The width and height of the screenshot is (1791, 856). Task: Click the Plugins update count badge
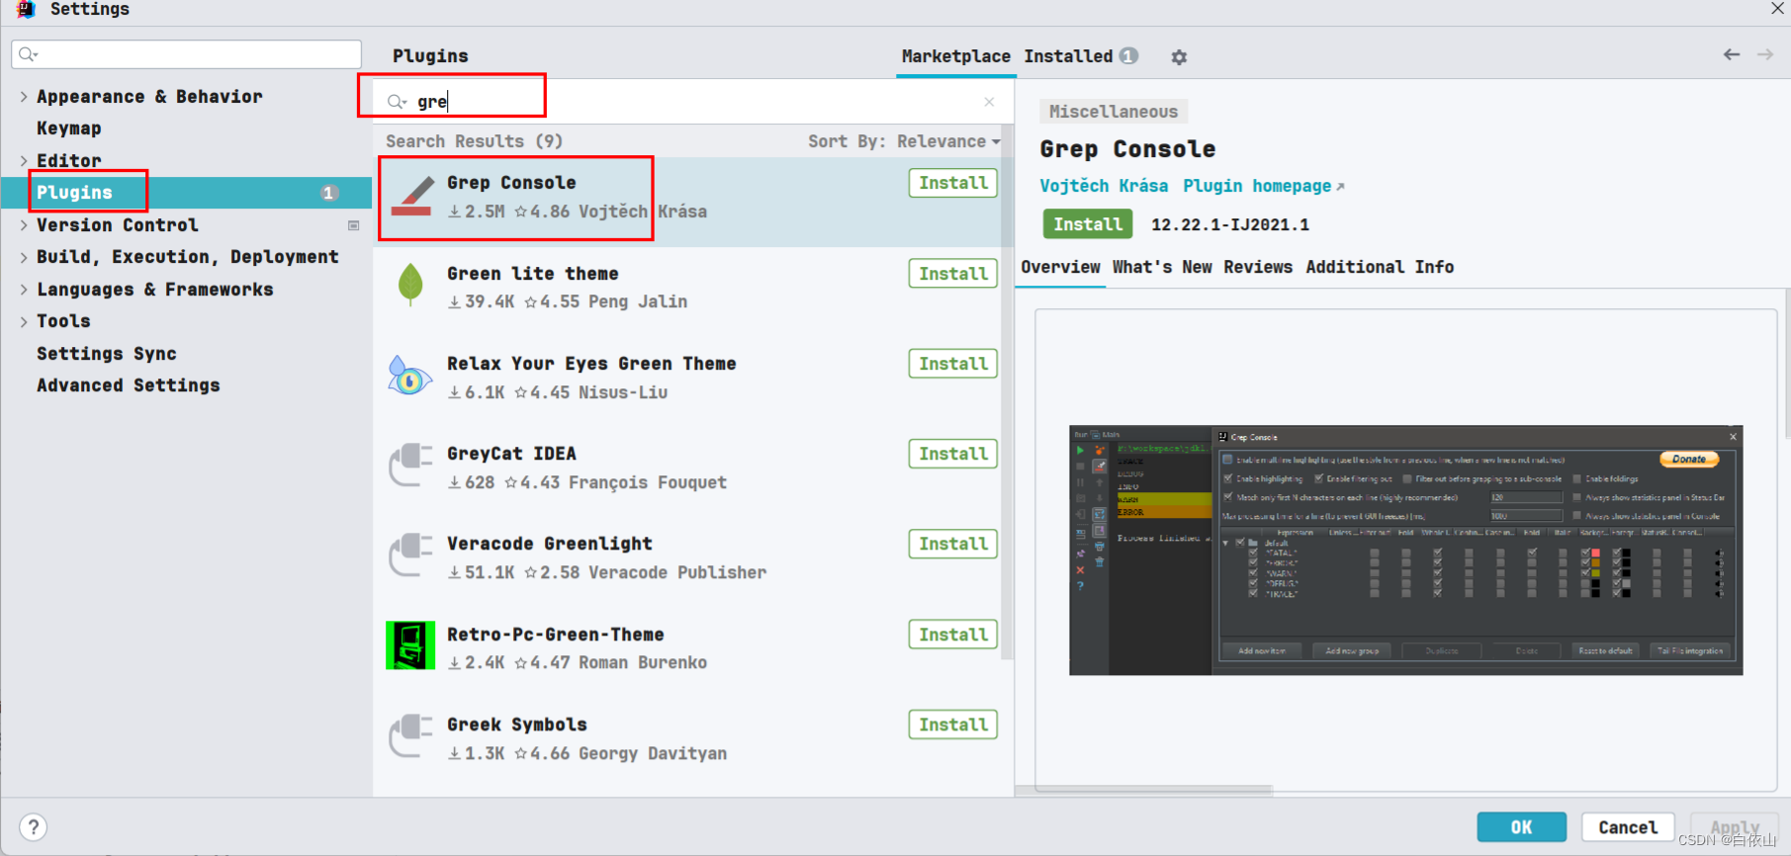coord(329,193)
